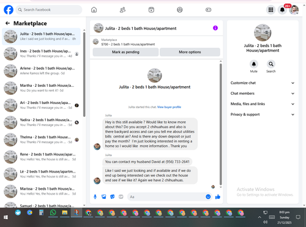Screen dimensions: 306x227
Task: Open the Friends icon in top navigation
Action: [122, 10]
